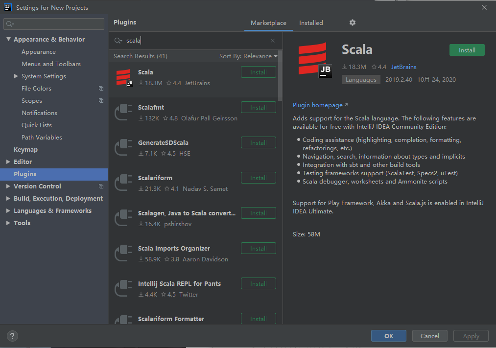Screen dimensions: 496x348
Task: Click the File Colors project-level icon
Action: click(101, 89)
